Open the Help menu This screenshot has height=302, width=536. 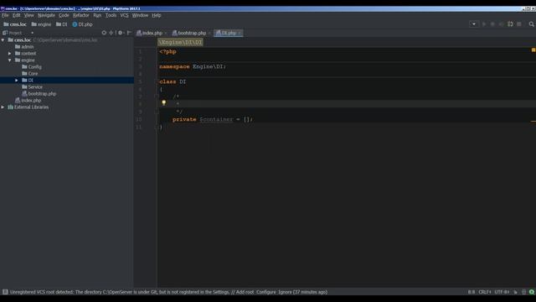(157, 15)
